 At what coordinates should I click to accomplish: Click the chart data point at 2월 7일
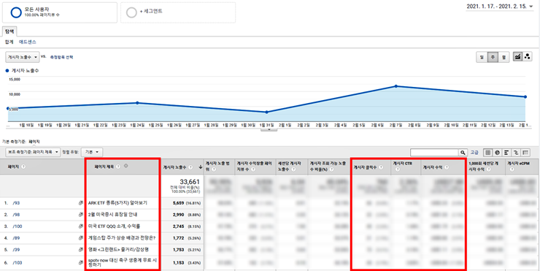coord(396,86)
